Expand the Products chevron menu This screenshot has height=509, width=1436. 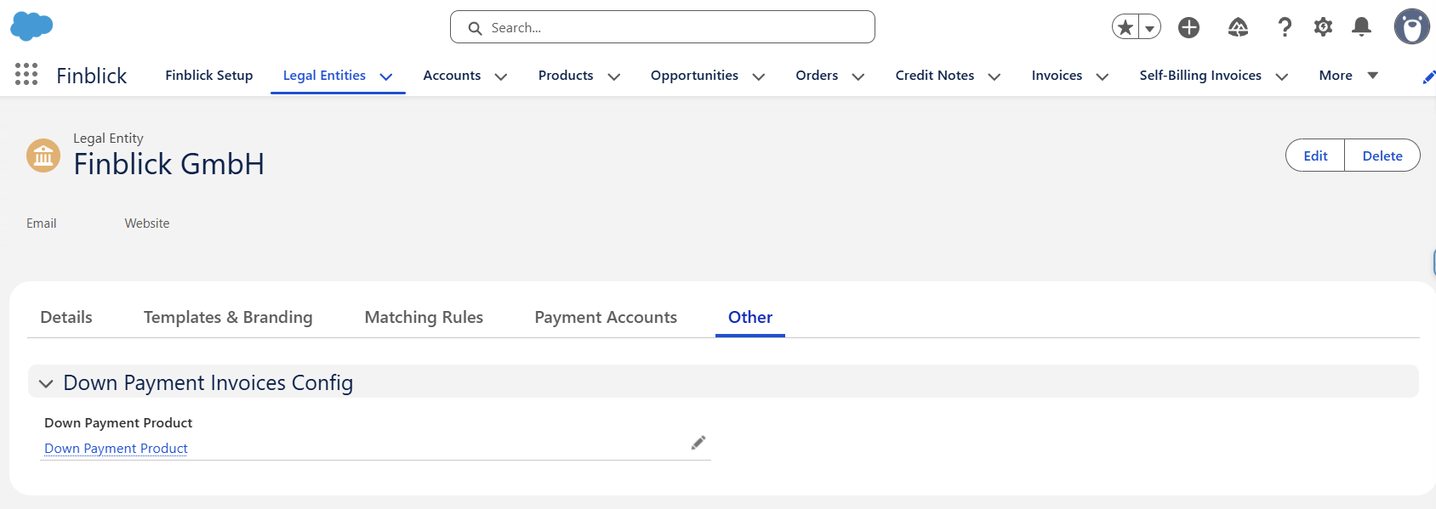pyautogui.click(x=614, y=76)
